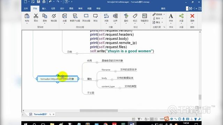This screenshot has height=125, width=223.
Task: Click the 字体 font icon
Action: click(171, 16)
